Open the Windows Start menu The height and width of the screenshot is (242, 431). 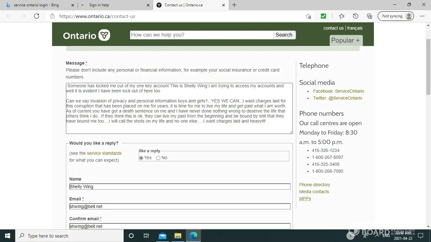8,236
